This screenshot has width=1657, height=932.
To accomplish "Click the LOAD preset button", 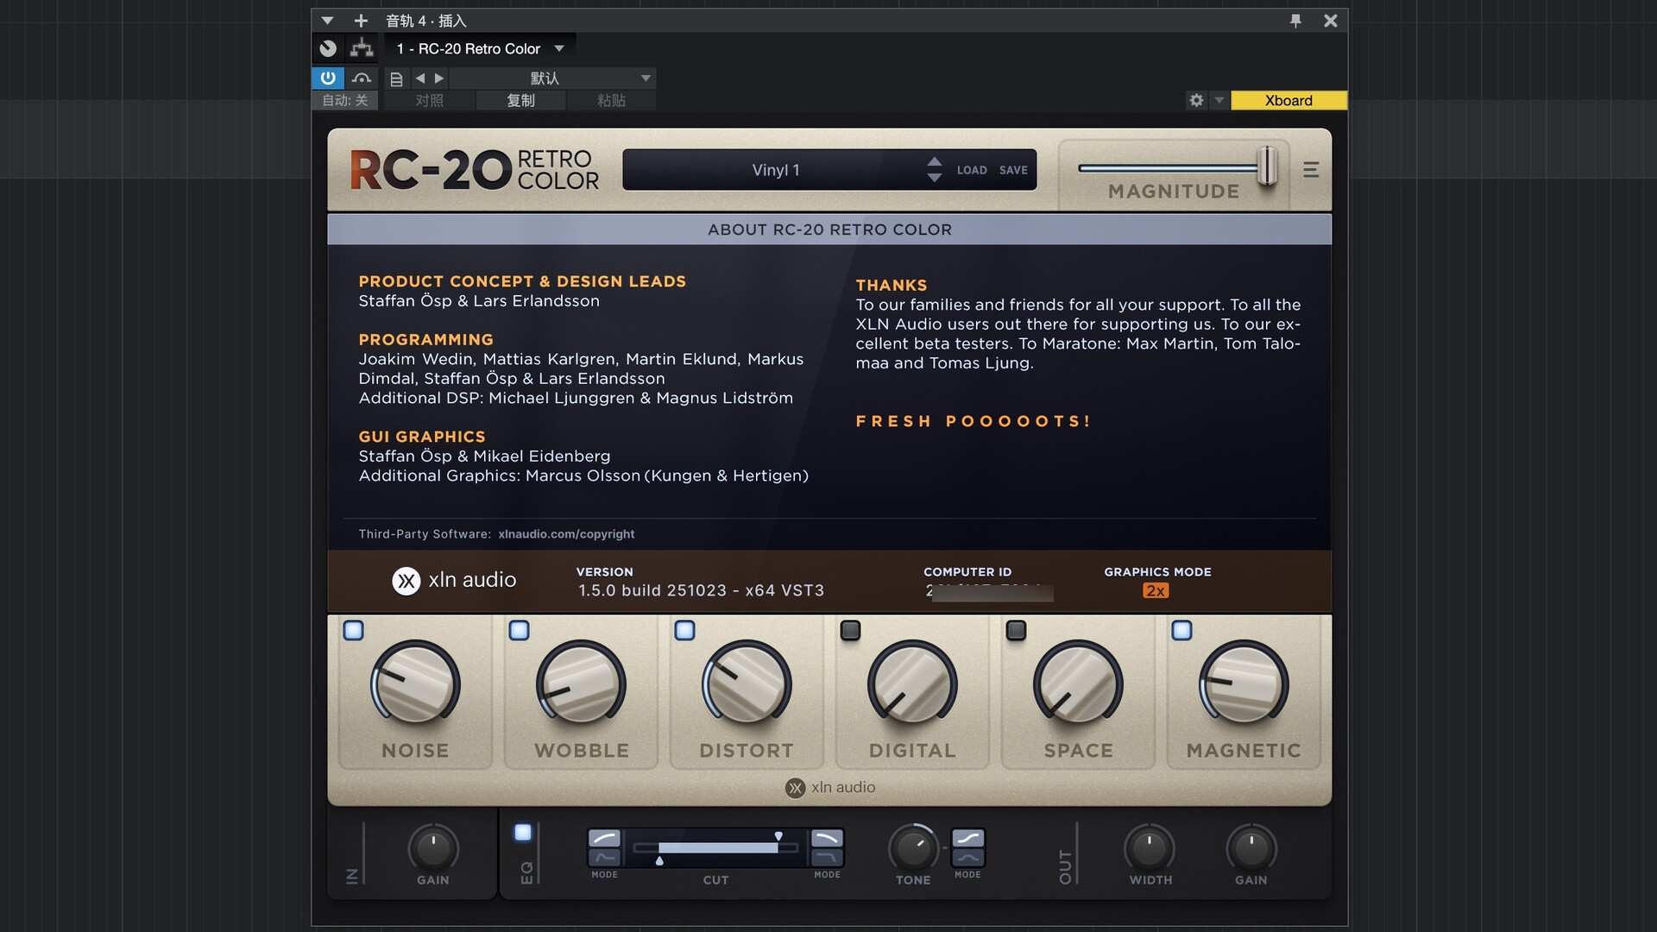I will (971, 170).
